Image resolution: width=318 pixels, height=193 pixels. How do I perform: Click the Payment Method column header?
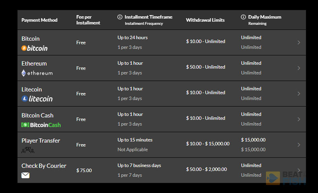click(39, 20)
